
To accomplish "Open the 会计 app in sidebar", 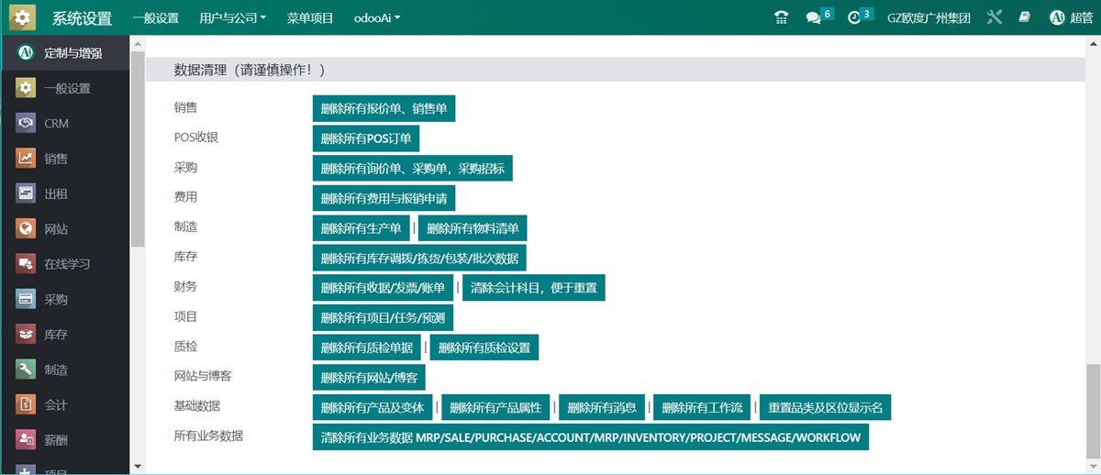I will coord(56,405).
